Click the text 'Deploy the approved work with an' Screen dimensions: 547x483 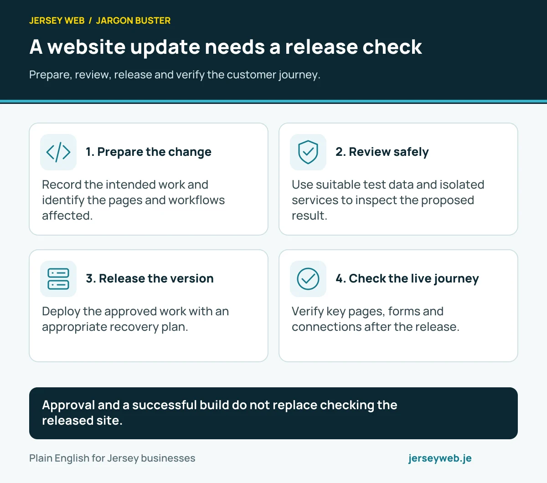[135, 311]
